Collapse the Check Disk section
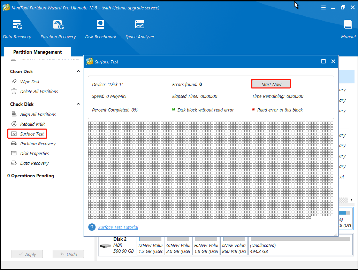Viewport: 358px width, 270px height. (78, 104)
